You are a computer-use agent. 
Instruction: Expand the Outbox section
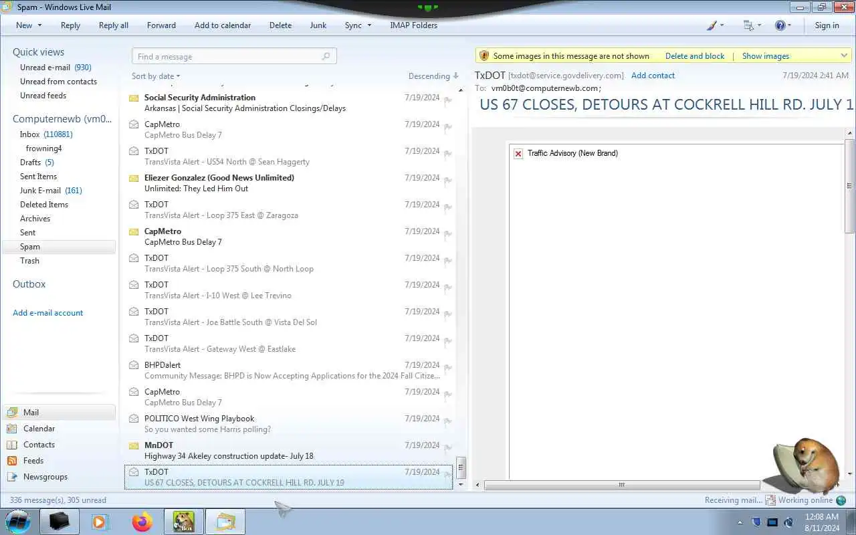[29, 284]
